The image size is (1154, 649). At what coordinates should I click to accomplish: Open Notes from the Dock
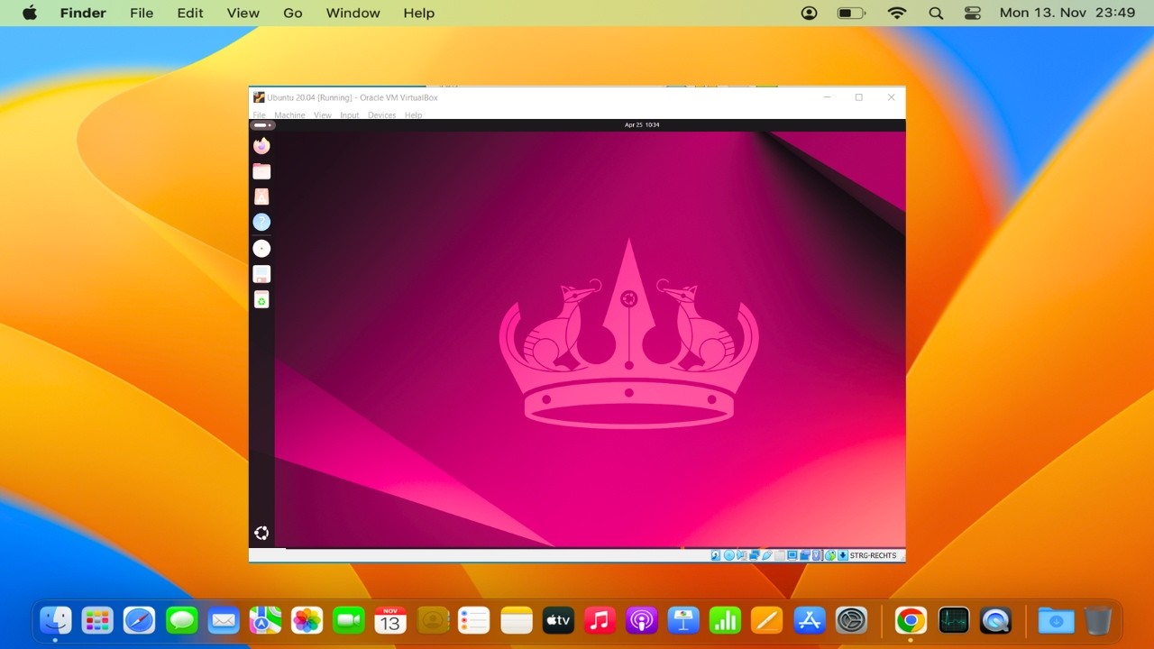(x=517, y=620)
